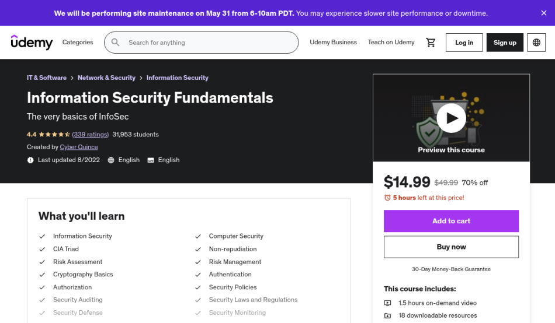Viewport: 555px width, 323px height.
Task: Open Udemy Business link
Action: pos(333,43)
